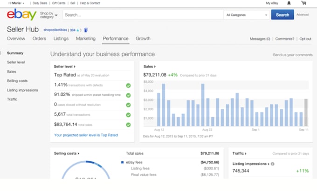Screen dimensions: 317x191
Task: Click the +11% impressions change
Action: tap(303, 171)
